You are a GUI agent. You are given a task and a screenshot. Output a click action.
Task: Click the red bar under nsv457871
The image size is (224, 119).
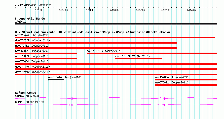click(46, 53)
